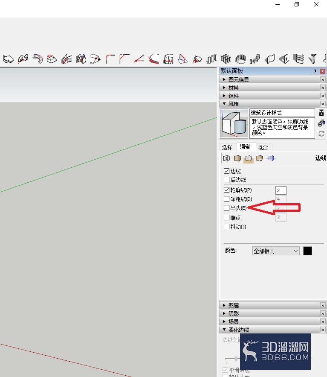Open the 全部相同 color dropdown
Image resolution: width=327 pixels, height=377 pixels.
(276, 251)
